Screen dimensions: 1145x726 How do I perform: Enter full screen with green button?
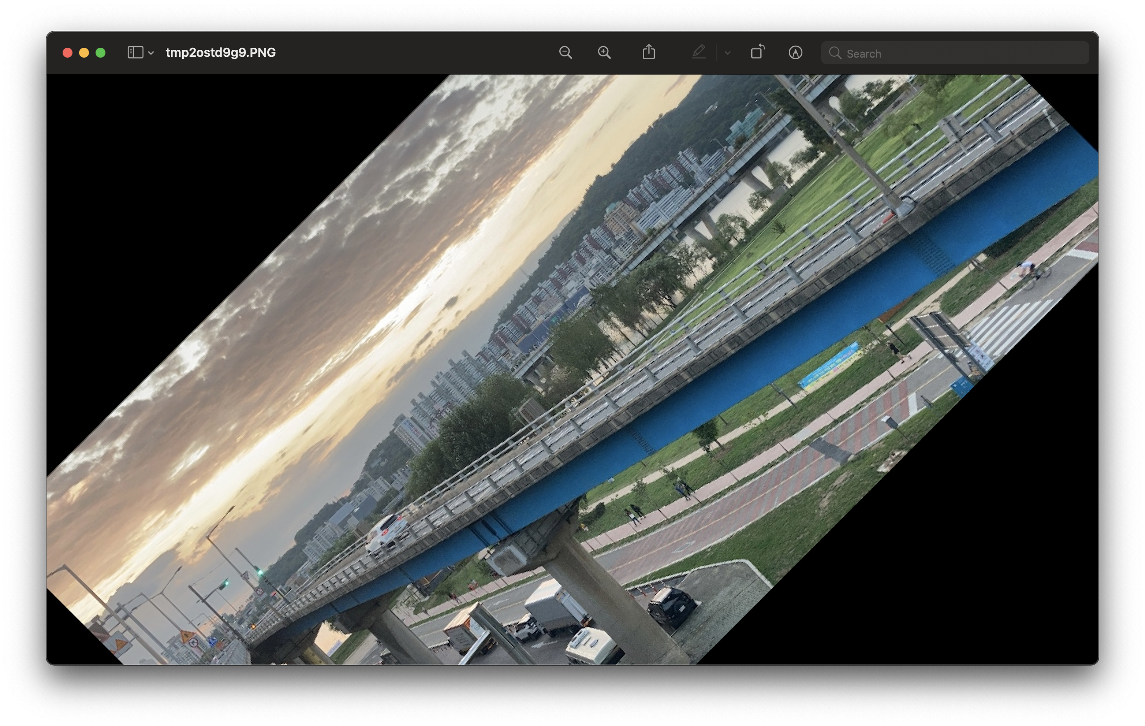100,53
